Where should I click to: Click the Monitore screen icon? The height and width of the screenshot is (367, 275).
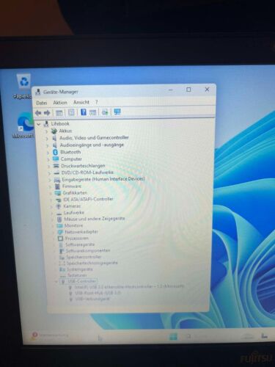pyautogui.click(x=60, y=225)
